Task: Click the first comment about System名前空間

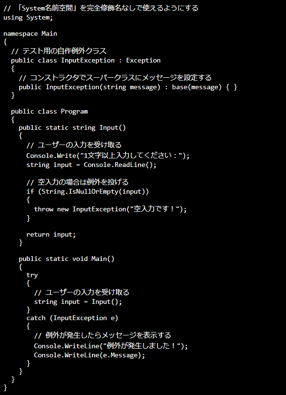Action: [101, 9]
